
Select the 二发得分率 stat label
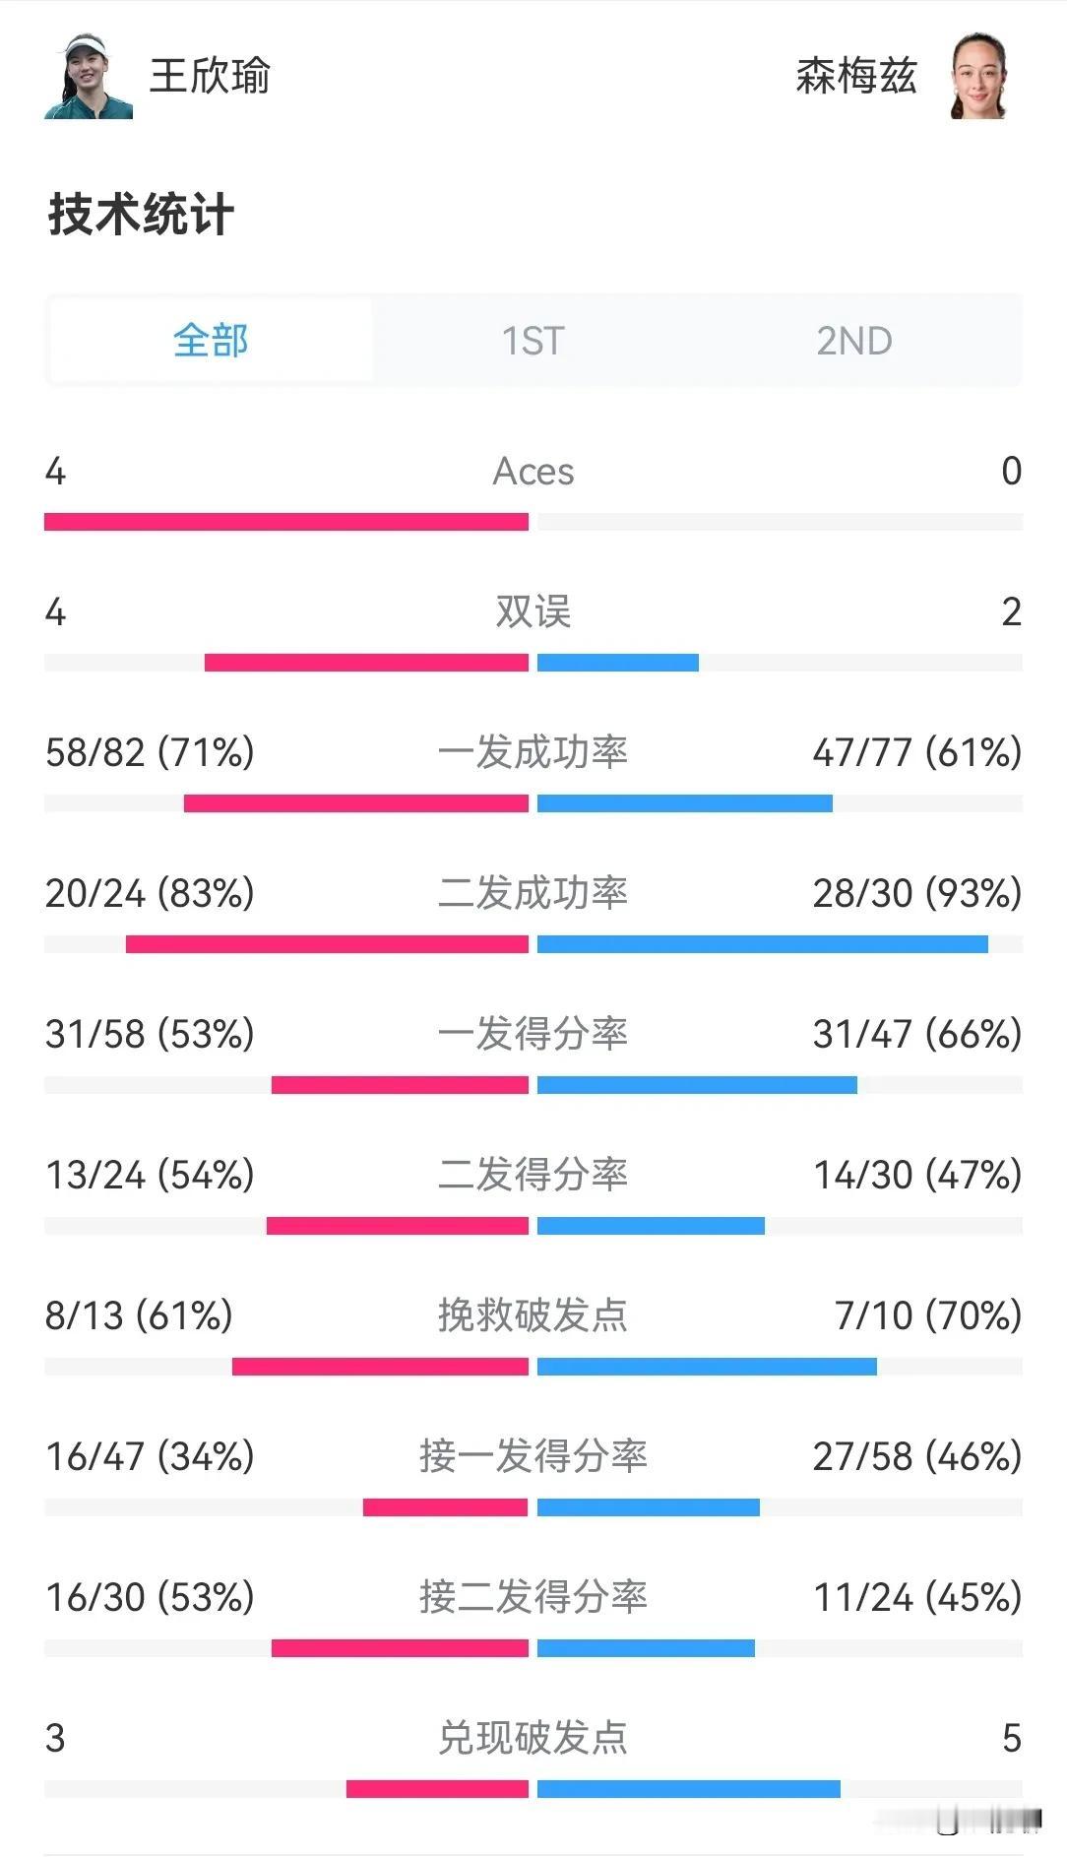click(533, 1175)
